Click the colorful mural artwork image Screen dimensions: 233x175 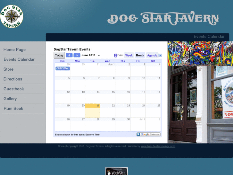click(200, 54)
